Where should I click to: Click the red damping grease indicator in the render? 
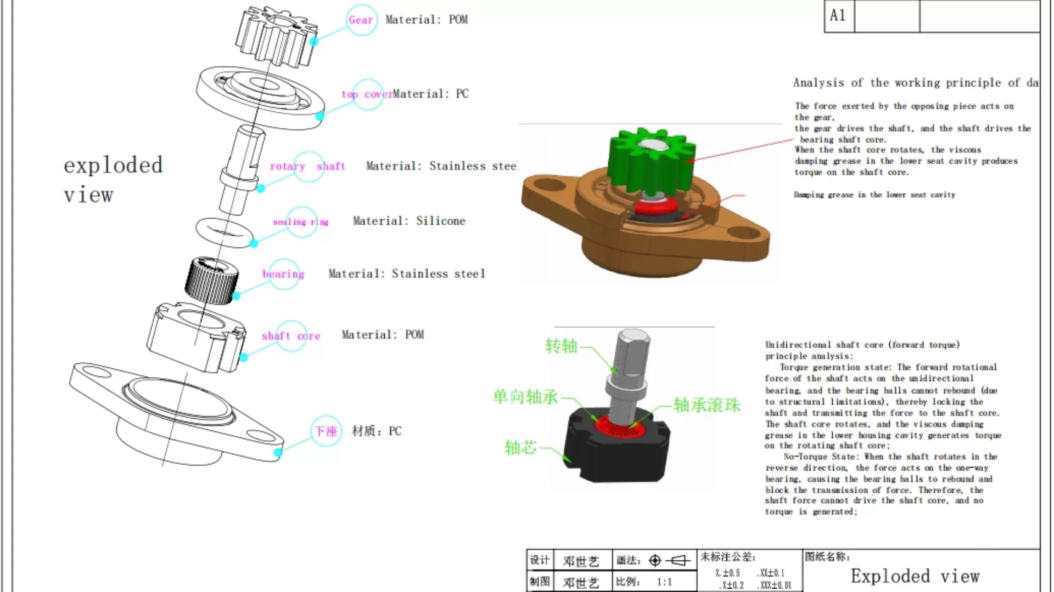click(656, 206)
